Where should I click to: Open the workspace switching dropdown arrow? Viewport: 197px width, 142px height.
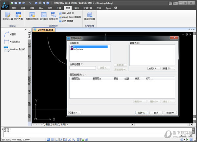pos(184,140)
